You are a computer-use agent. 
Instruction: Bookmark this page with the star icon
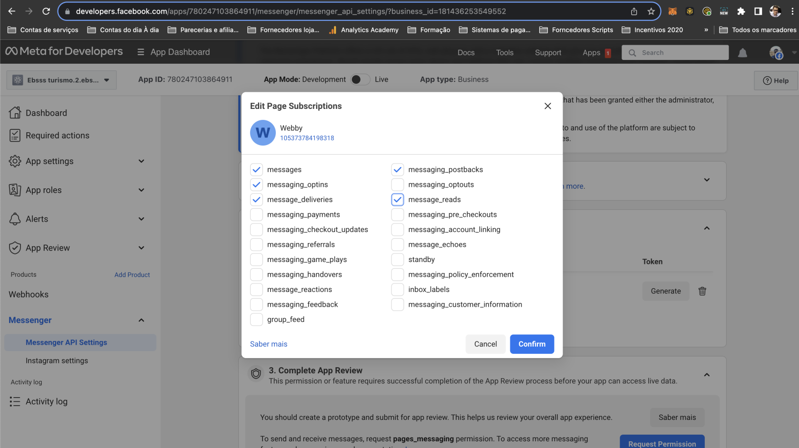click(x=651, y=11)
